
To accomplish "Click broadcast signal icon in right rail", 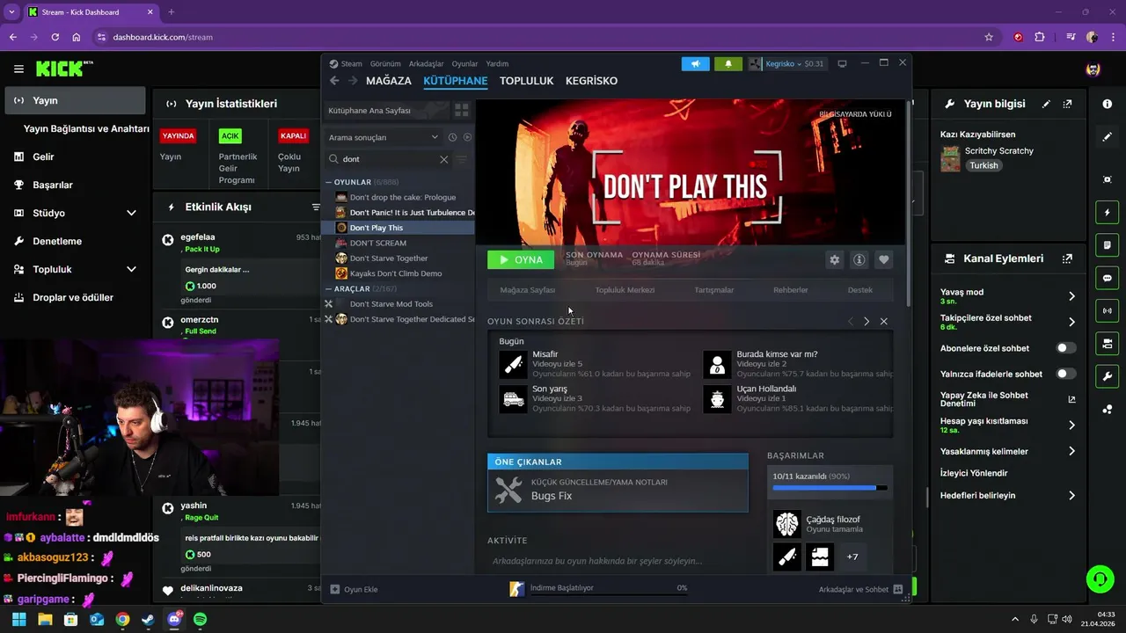I will (1107, 310).
